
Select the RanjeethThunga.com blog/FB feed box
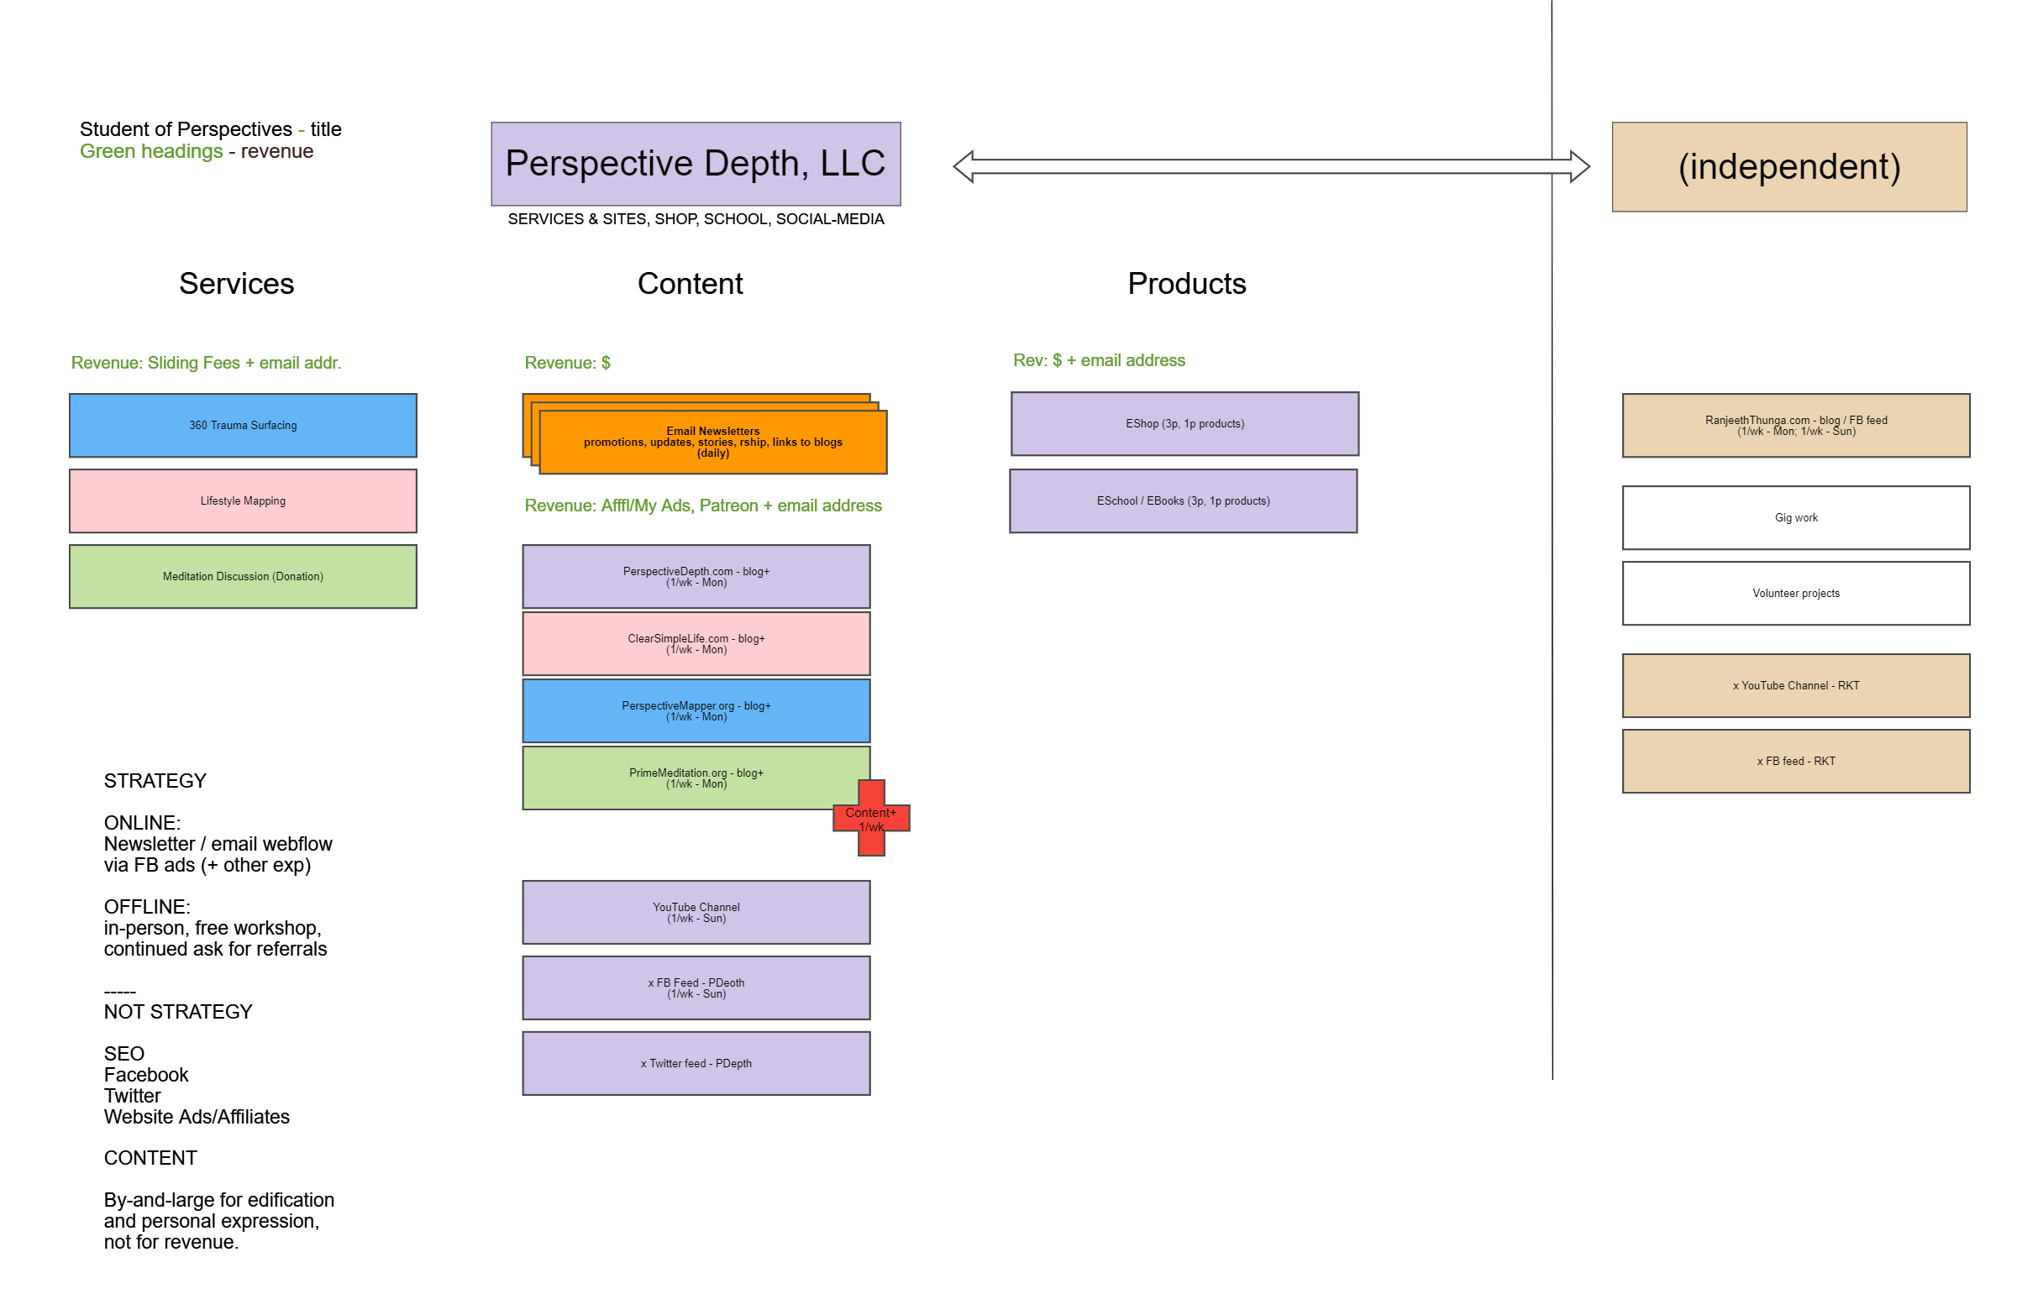(1795, 425)
